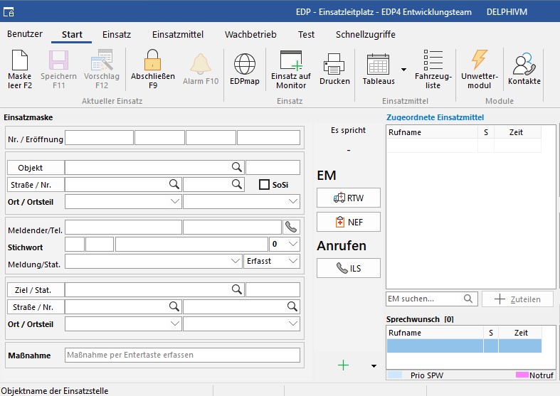Expand the Stichwort priority 0 dropdown
The width and height of the screenshot is (560, 396).
pos(284,244)
